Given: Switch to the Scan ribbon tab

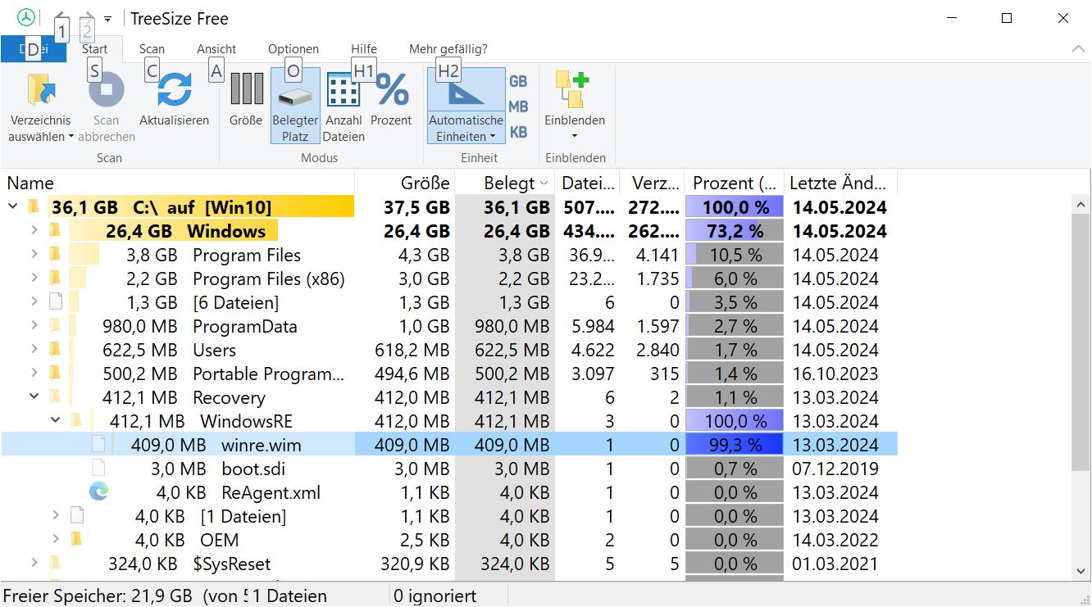Looking at the screenshot, I should point(152,49).
